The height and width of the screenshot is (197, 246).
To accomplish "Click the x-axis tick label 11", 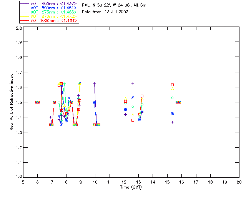I will click(110, 182).
